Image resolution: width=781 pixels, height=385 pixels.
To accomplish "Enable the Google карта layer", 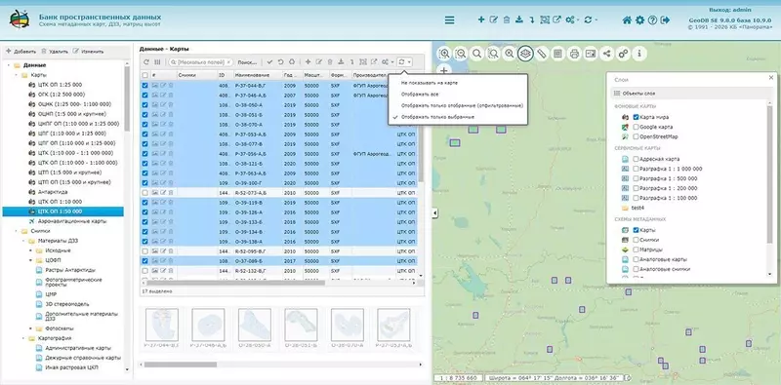I will 636,127.
